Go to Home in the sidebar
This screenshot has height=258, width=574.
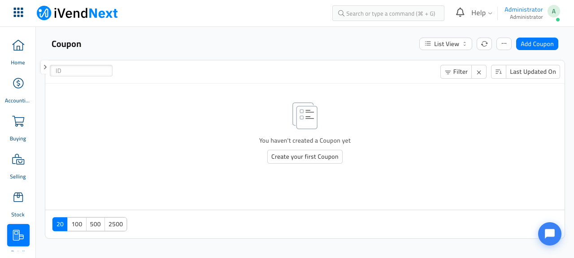pos(18,45)
